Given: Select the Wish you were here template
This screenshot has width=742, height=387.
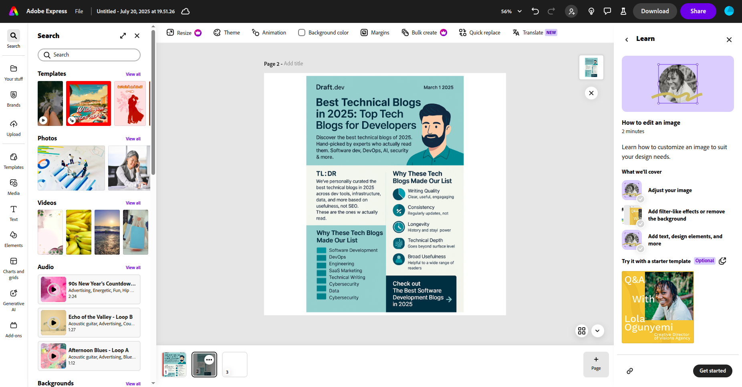Looking at the screenshot, I should pyautogui.click(x=89, y=103).
